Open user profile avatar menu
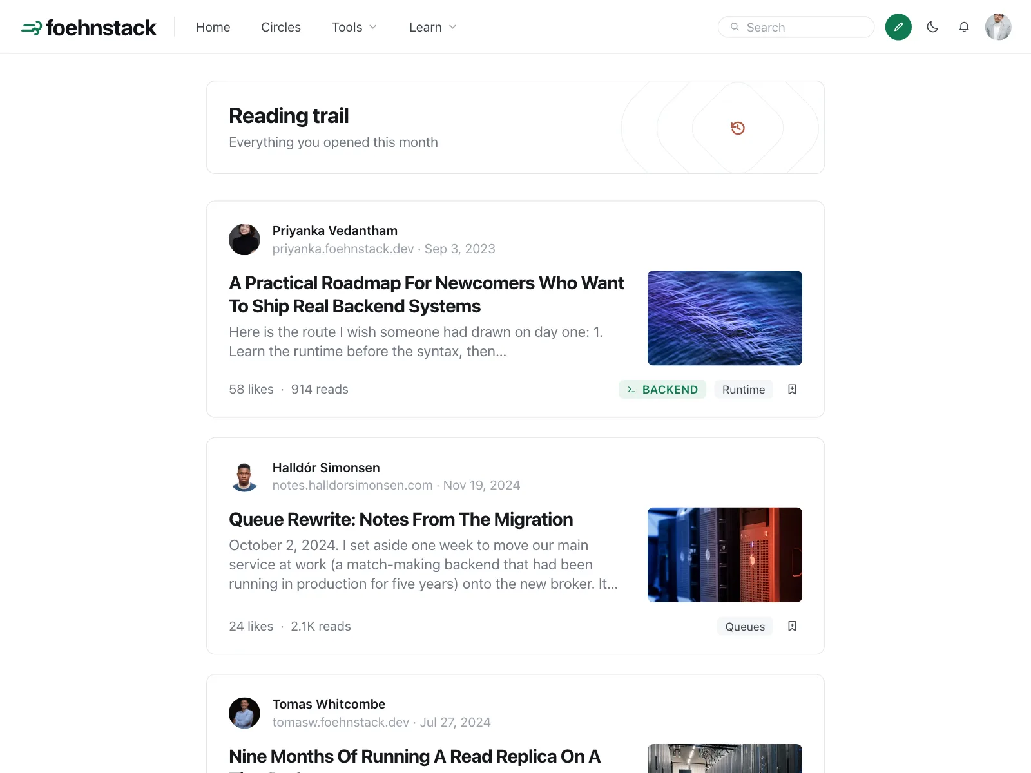The image size is (1031, 773). [998, 27]
